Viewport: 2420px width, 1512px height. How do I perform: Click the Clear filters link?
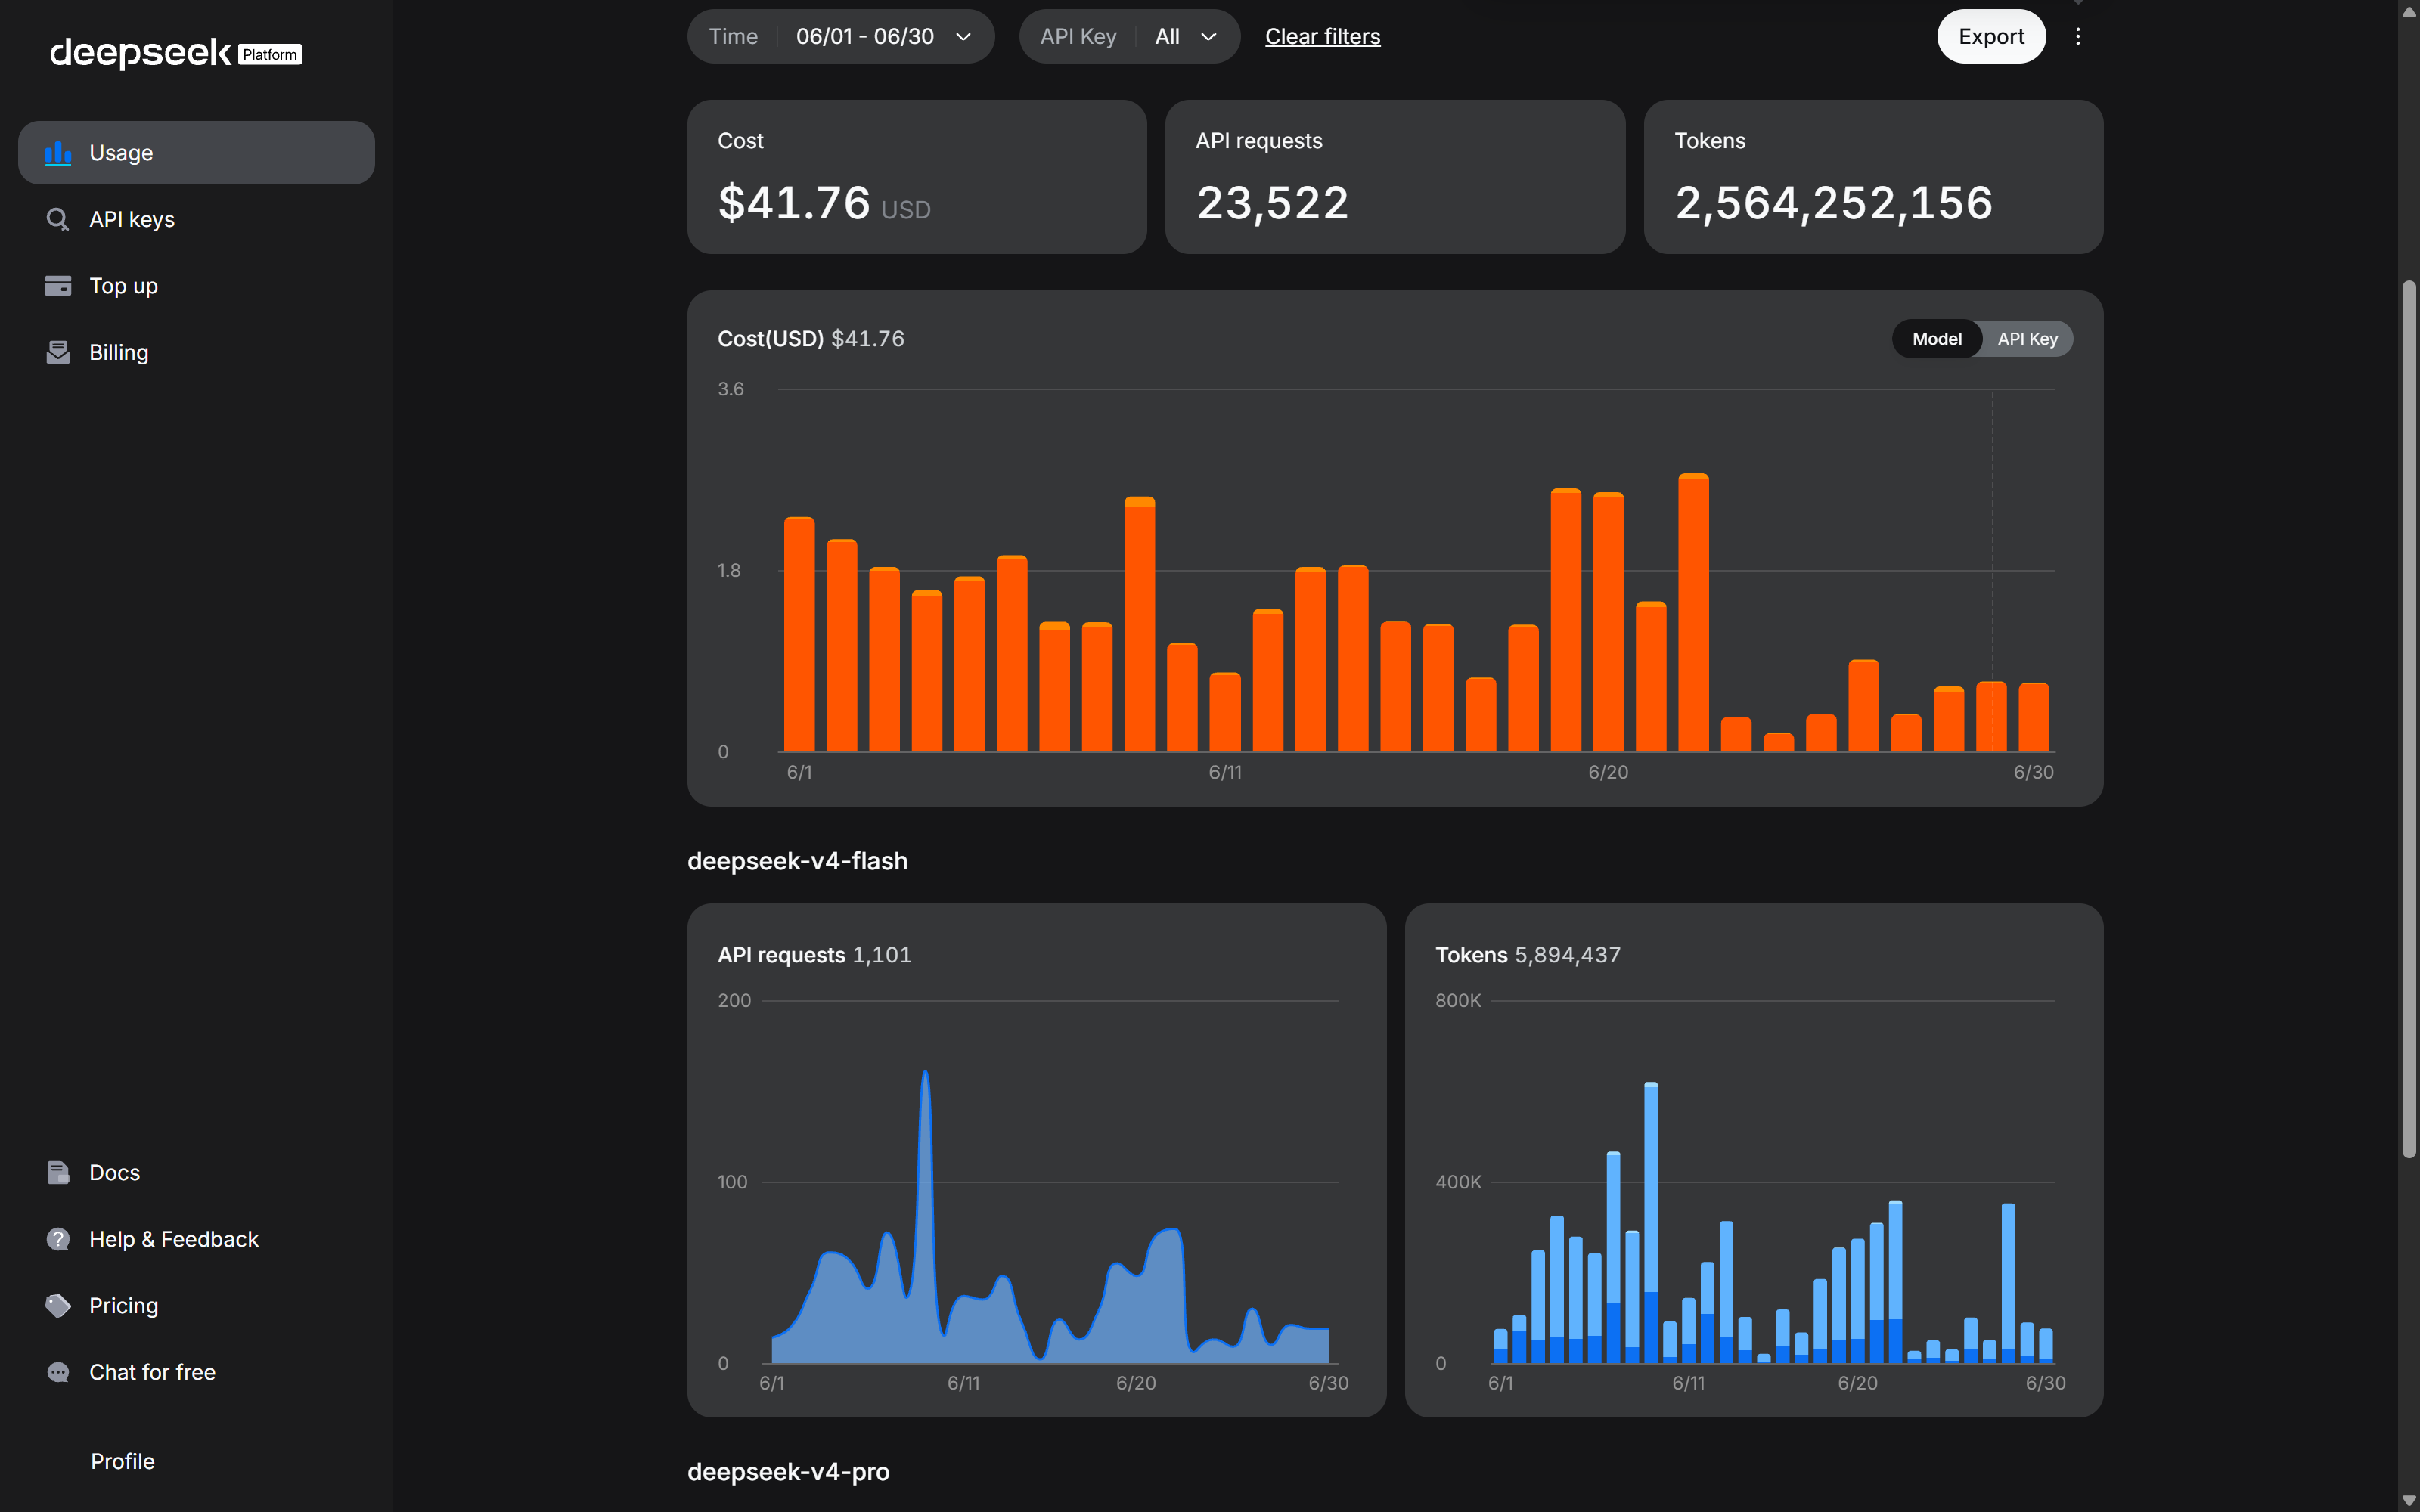(1322, 36)
